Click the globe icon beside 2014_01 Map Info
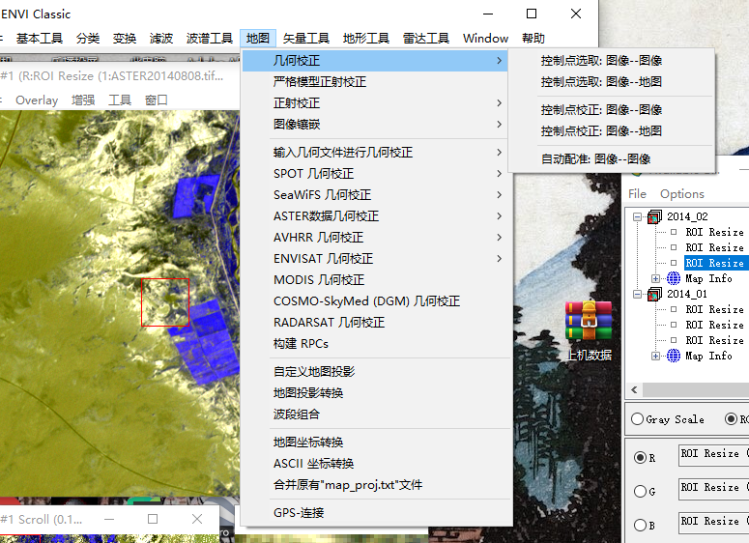Image resolution: width=749 pixels, height=543 pixels. [674, 356]
